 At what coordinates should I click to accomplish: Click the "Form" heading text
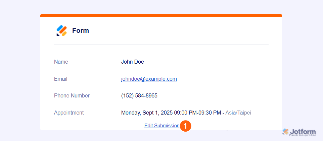(x=81, y=31)
